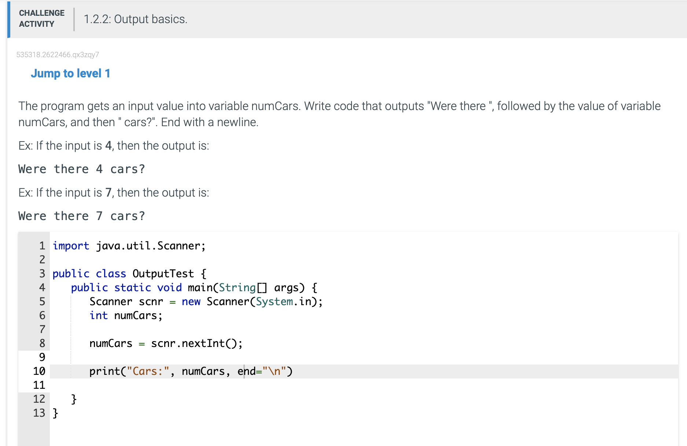This screenshot has width=687, height=446.
Task: Click line number 10 in the gutter
Action: click(x=38, y=371)
